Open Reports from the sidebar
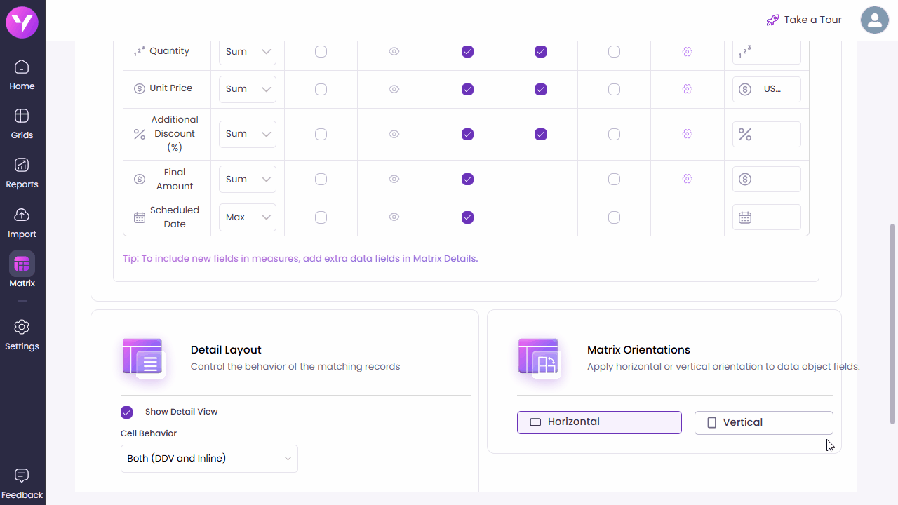Screen dimensions: 898x505 coord(22,173)
